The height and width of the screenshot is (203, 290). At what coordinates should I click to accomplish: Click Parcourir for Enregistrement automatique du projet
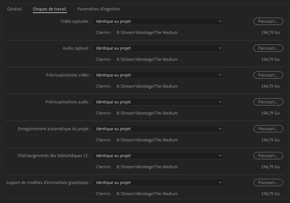[x=268, y=129]
